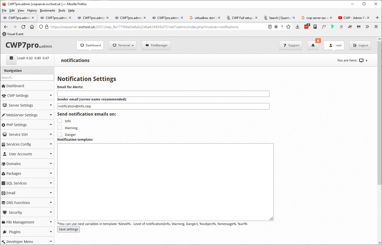Viewport: 382px width, 245px height.
Task: Expand Packages in sidebar
Action: (27, 173)
